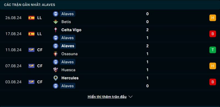Click orange H badge for Huesca match

click(x=213, y=66)
